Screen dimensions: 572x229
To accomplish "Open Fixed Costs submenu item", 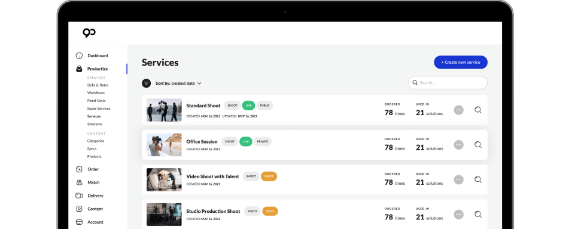I will 96,101.
